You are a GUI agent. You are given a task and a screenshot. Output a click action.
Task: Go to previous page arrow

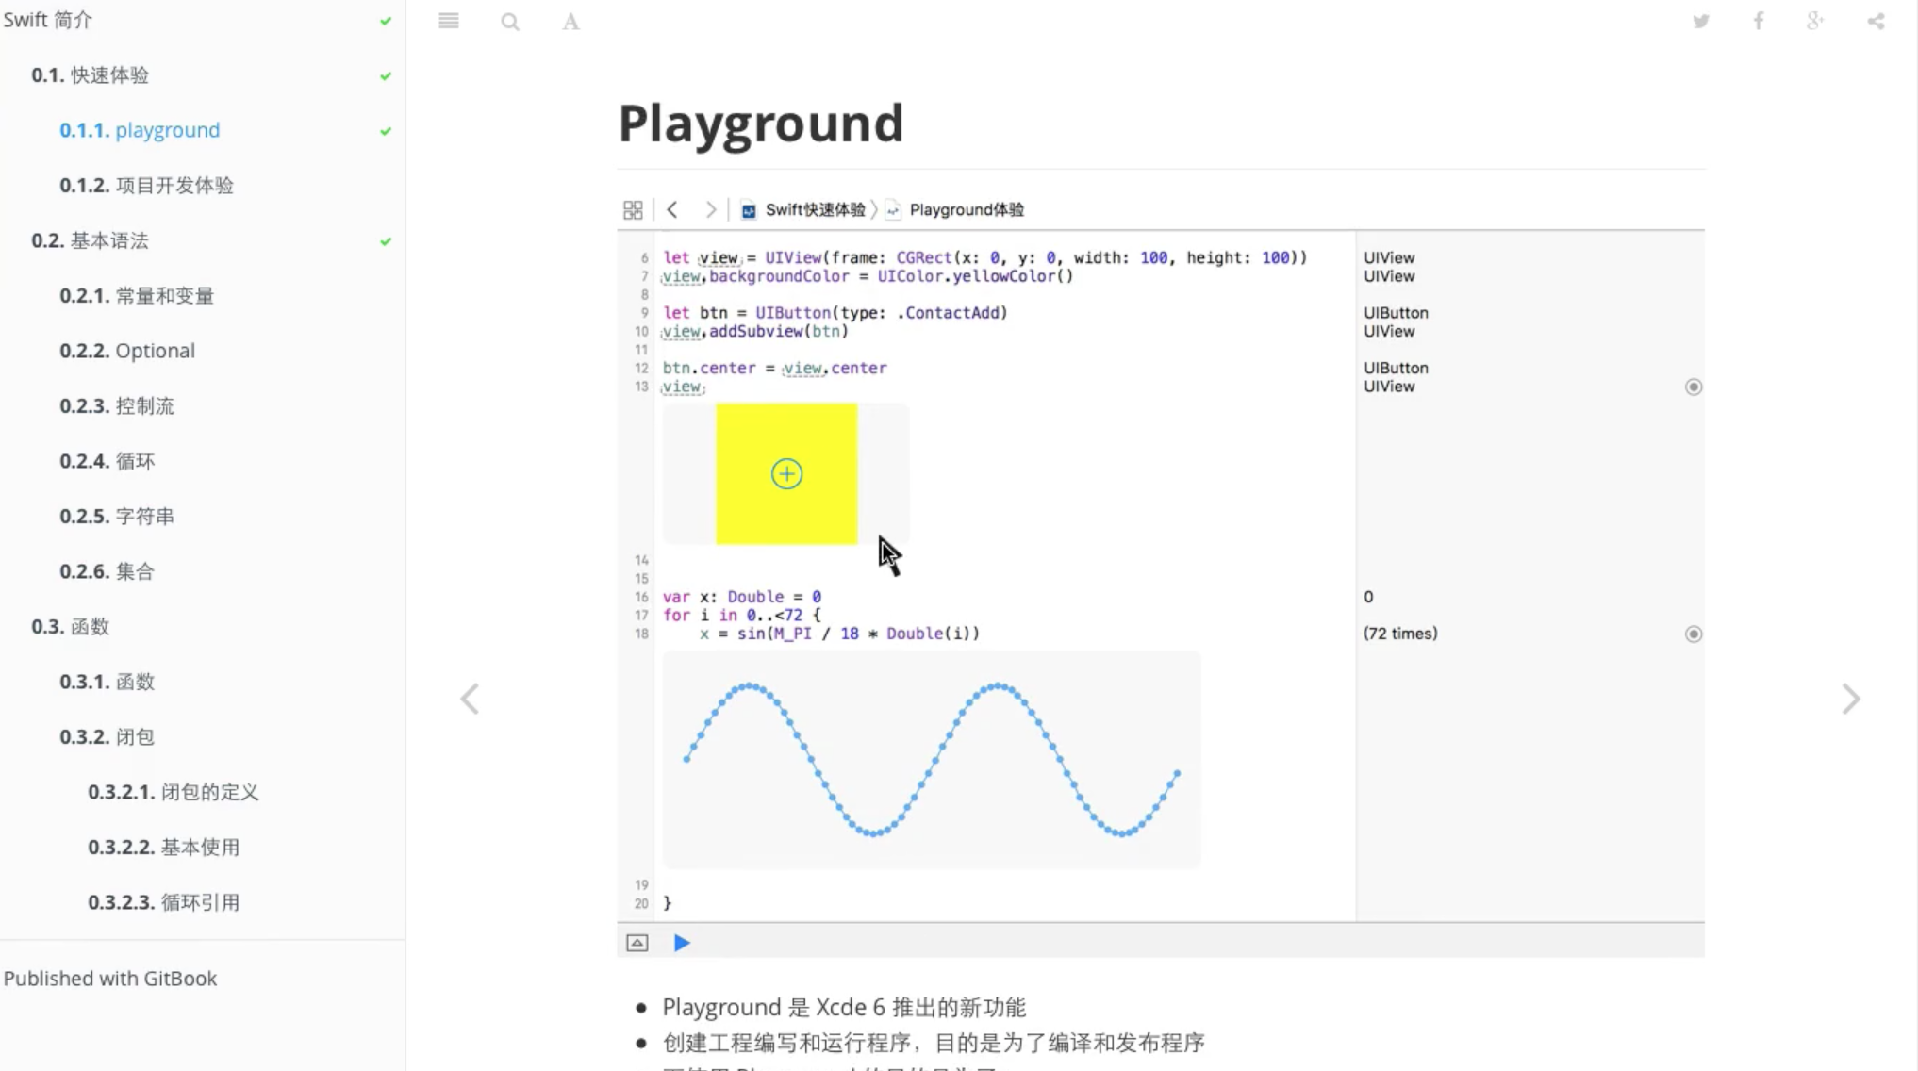[470, 699]
